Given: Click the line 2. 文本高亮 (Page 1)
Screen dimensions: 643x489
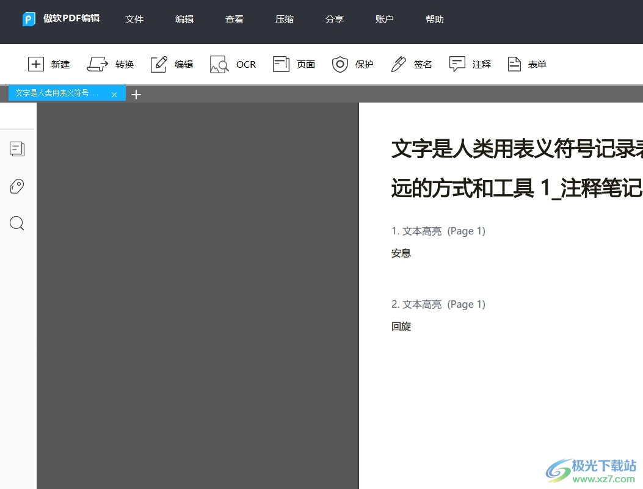Looking at the screenshot, I should (438, 305).
